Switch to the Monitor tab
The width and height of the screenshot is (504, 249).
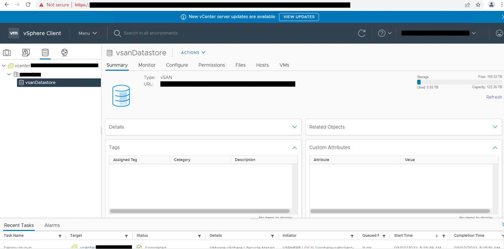pyautogui.click(x=147, y=65)
